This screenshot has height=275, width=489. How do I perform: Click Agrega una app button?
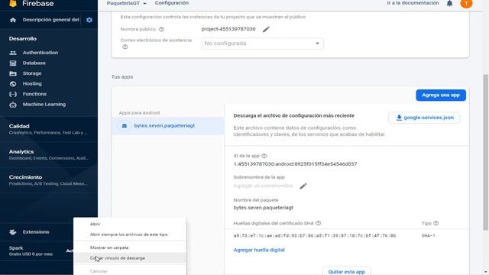[x=441, y=95]
